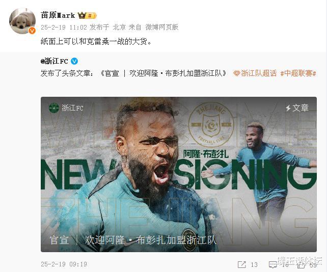Click the 浙江FC logo in article card
Image resolution: width=327 pixels, height=272 pixels.
click(54, 108)
